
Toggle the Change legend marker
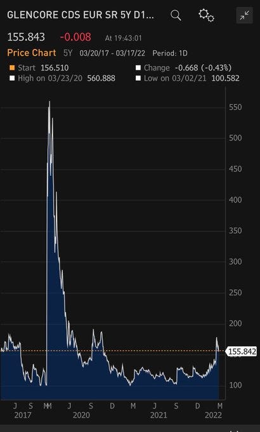pos(138,68)
